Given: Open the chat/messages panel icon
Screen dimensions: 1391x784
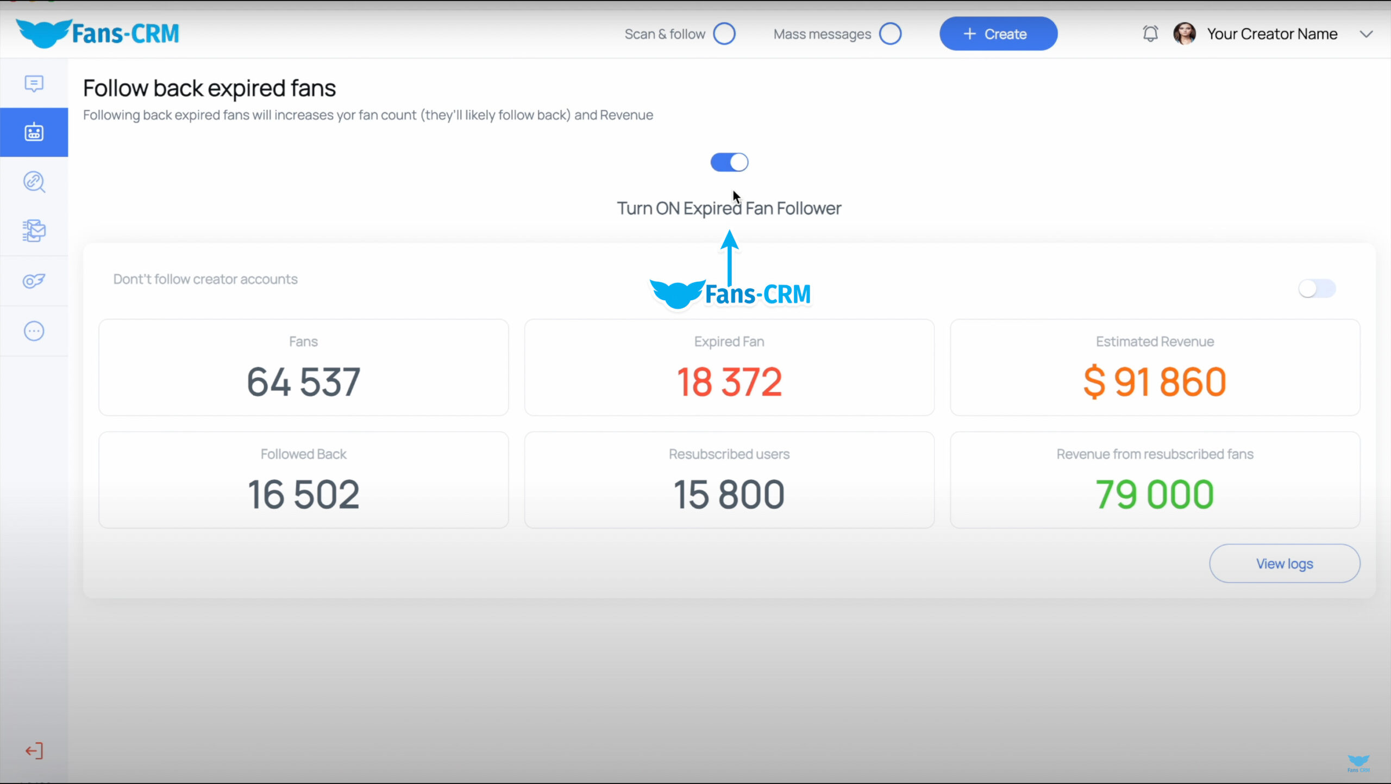Looking at the screenshot, I should tap(34, 83).
